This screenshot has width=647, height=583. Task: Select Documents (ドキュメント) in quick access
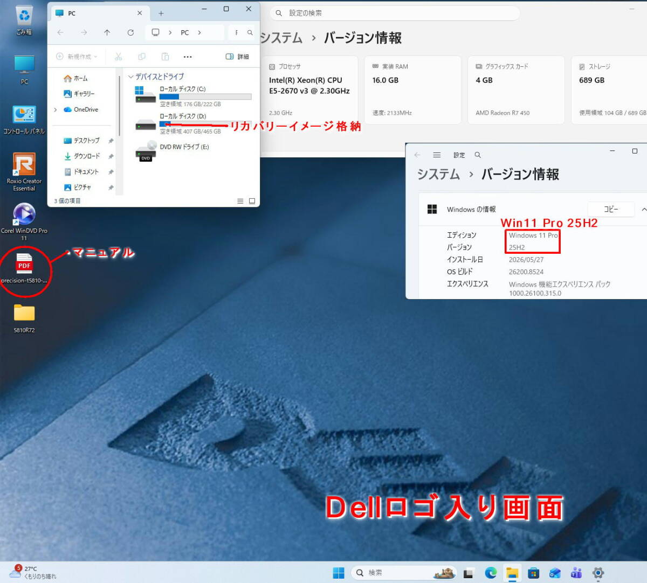coord(81,172)
